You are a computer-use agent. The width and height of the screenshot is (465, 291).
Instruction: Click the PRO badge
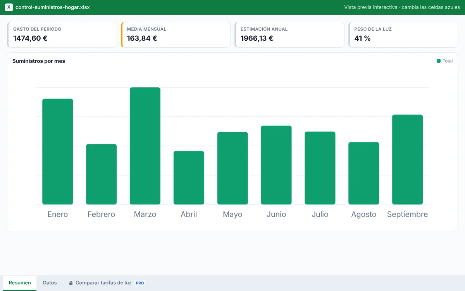(140, 283)
